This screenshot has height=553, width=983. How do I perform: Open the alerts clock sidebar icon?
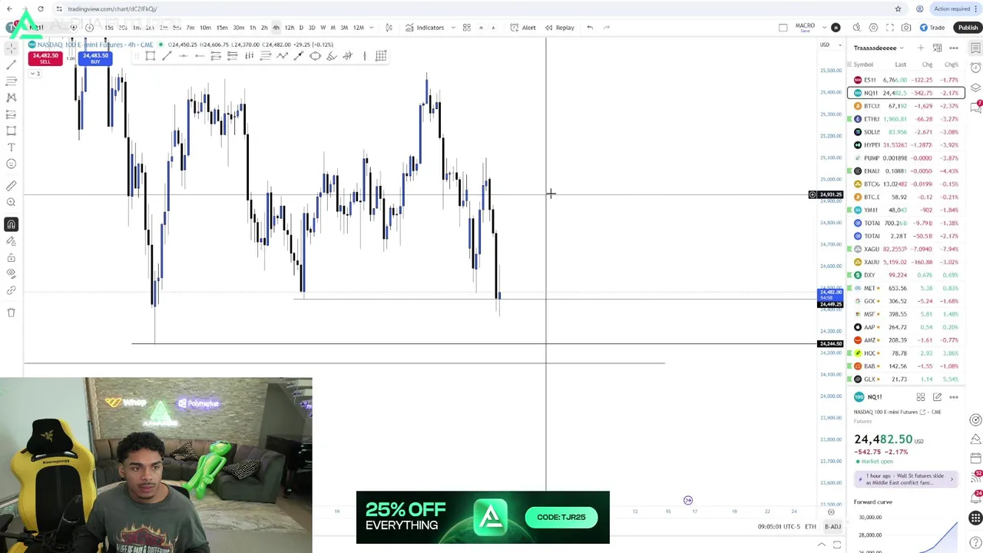click(x=975, y=68)
